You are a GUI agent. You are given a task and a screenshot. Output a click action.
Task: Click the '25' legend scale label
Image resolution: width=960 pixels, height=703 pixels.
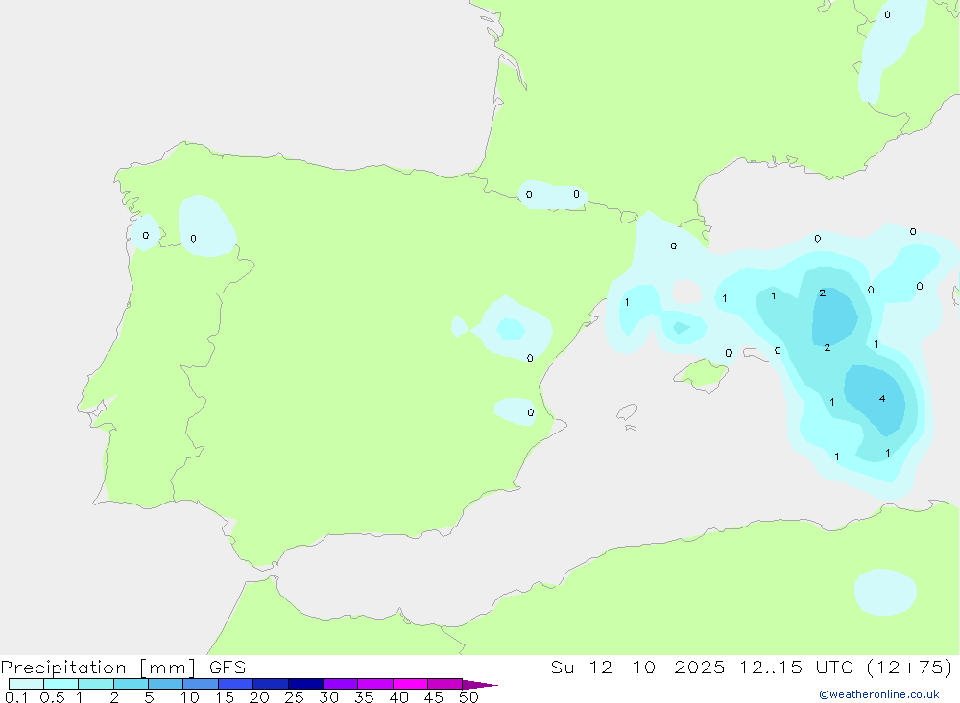[x=294, y=697]
